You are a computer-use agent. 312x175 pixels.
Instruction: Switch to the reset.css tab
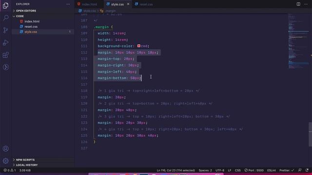(146, 4)
